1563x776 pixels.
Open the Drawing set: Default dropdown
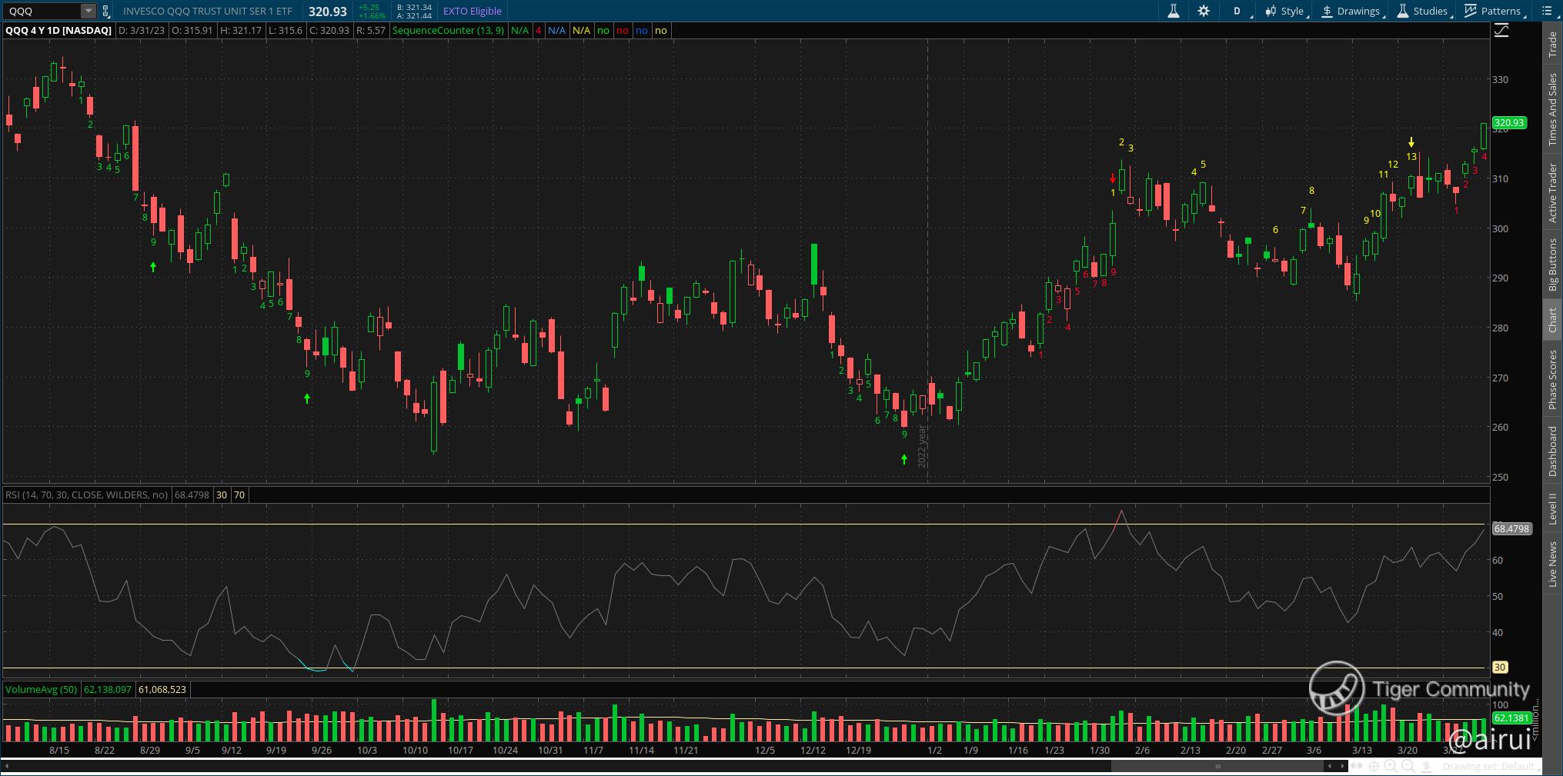click(1491, 766)
